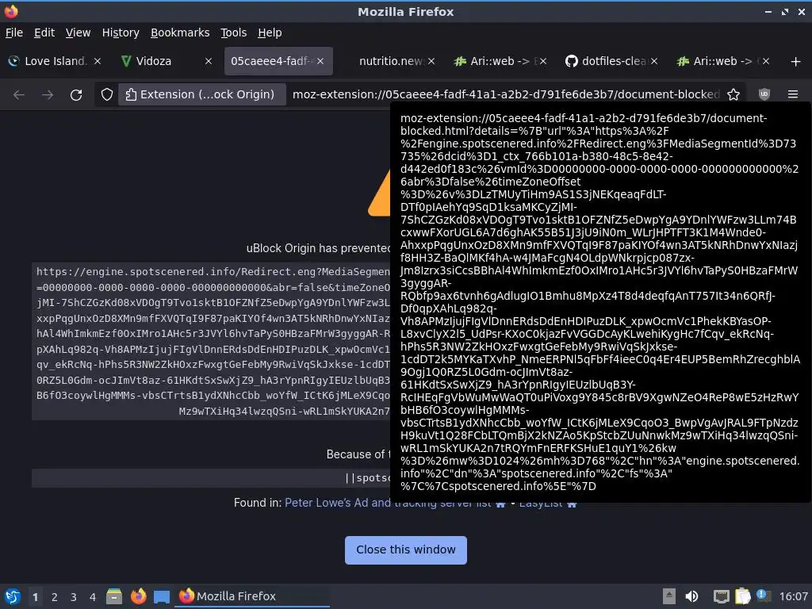This screenshot has width=812, height=609.
Task: Click the moz-extension URL in address bar
Action: pos(505,94)
